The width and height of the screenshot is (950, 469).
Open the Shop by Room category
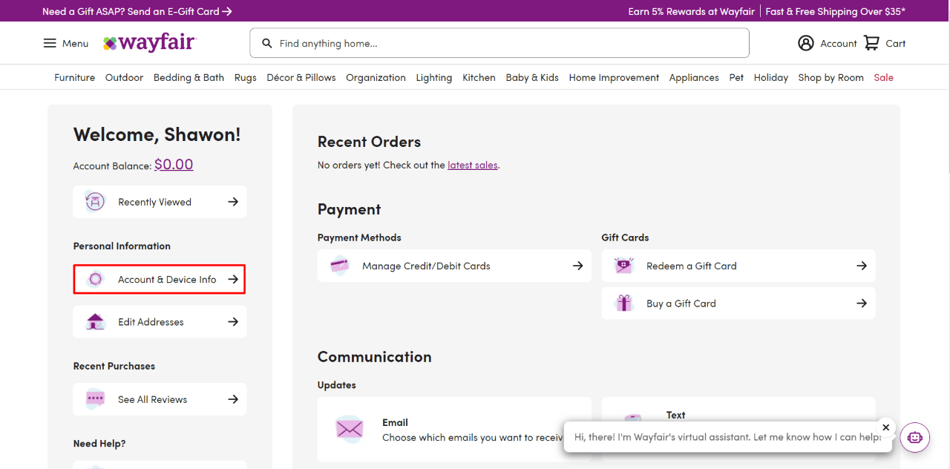(x=831, y=77)
